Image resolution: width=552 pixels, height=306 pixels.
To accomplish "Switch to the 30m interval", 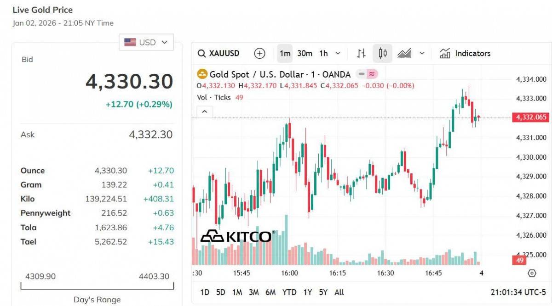I will click(x=305, y=54).
